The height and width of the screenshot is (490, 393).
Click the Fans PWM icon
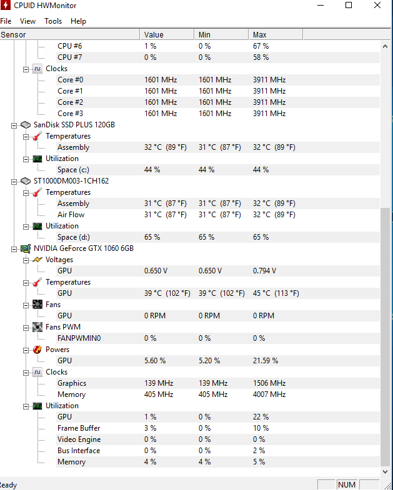click(37, 327)
